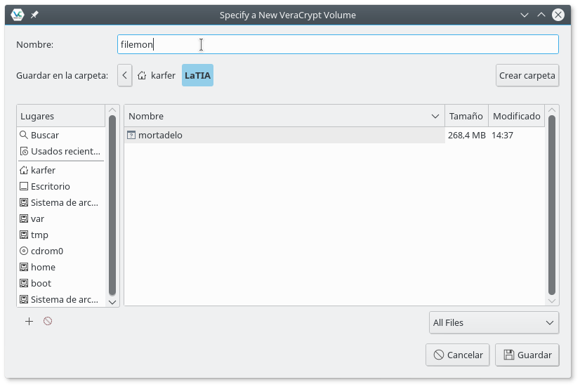
Task: Open Escritorio in places sidebar
Action: coord(50,186)
